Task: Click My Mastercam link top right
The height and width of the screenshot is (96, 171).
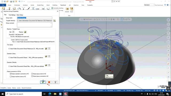Action: coord(159,5)
